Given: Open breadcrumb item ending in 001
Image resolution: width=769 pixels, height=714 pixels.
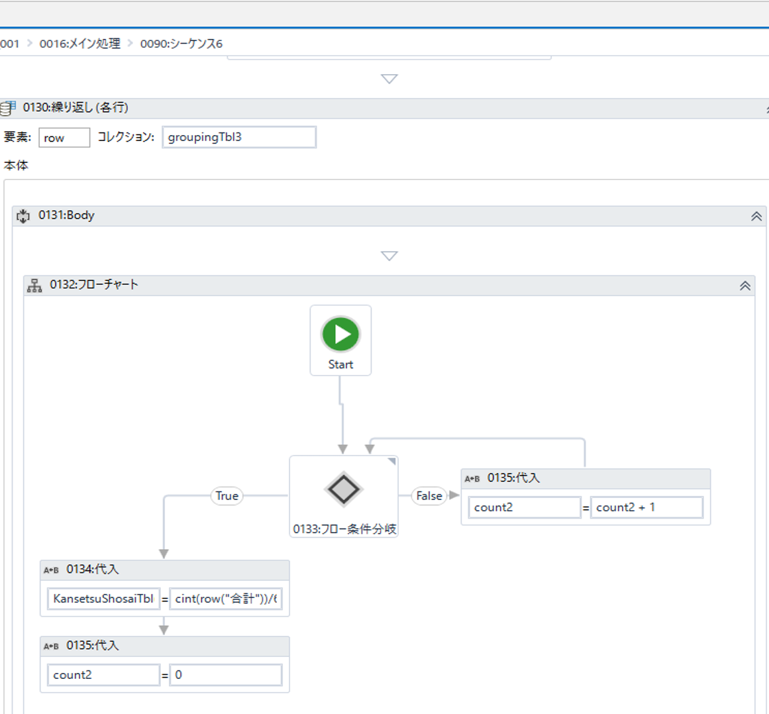Looking at the screenshot, I should click(x=9, y=44).
